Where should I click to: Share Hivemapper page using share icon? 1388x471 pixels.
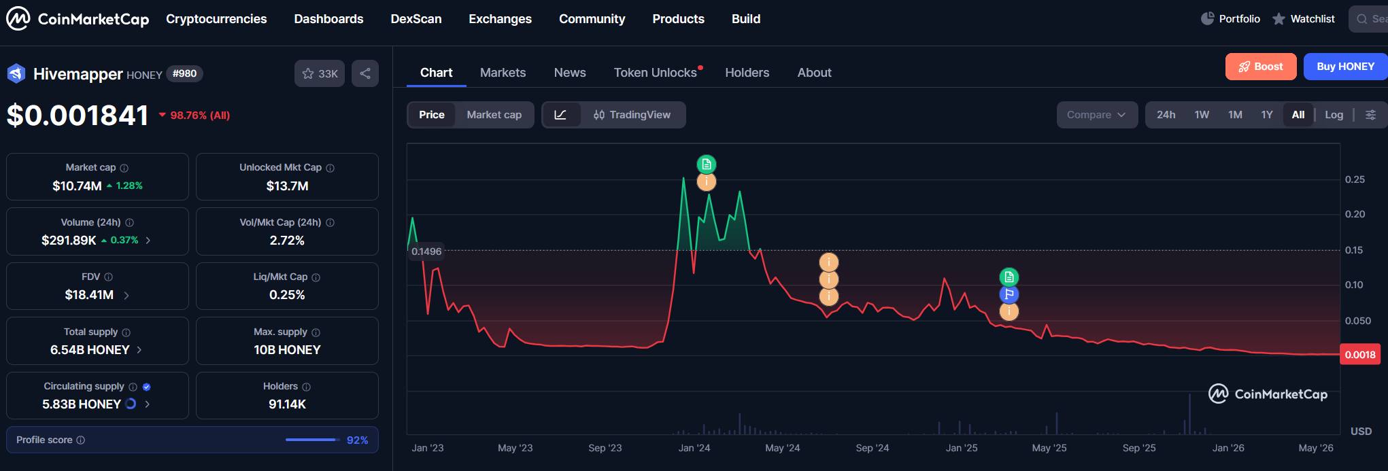click(x=365, y=73)
